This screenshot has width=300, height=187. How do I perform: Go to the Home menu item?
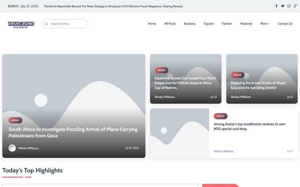(152, 24)
